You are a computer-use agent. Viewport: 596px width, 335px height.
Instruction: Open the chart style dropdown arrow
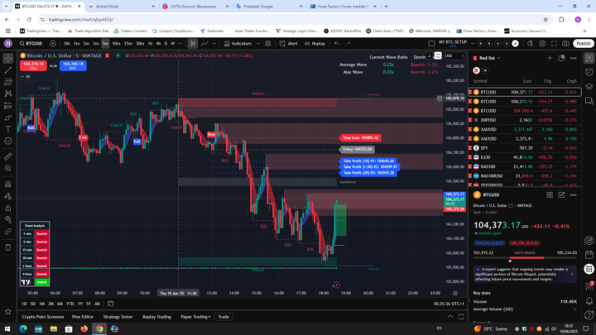coord(214,44)
